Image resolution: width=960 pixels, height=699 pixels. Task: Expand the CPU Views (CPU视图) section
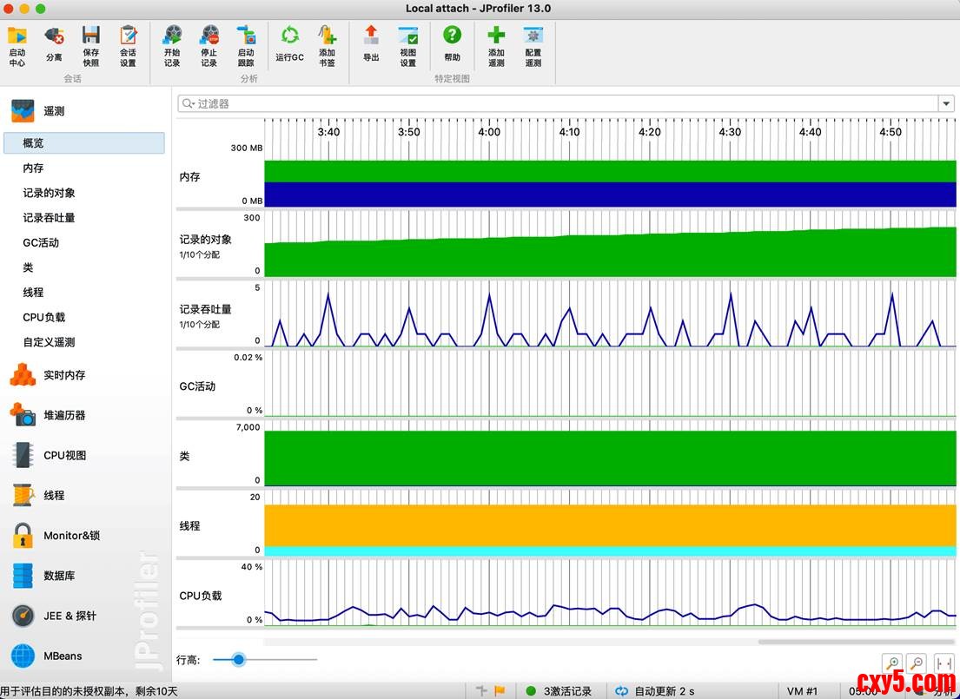coord(64,455)
